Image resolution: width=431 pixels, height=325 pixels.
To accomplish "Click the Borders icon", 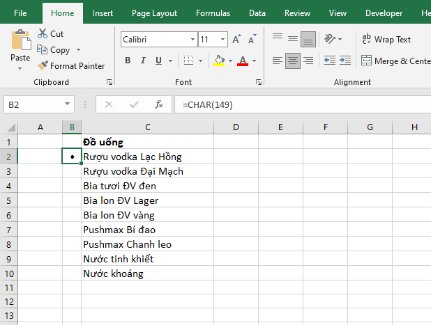I will tap(188, 61).
